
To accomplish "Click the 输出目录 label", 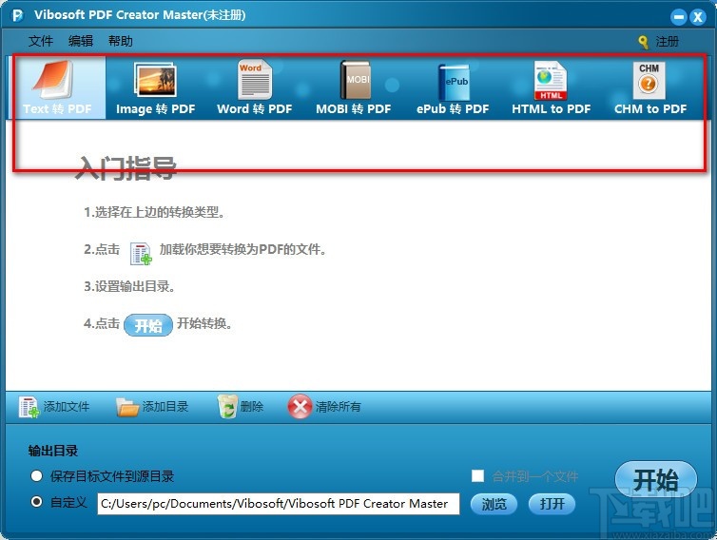I will 53,451.
